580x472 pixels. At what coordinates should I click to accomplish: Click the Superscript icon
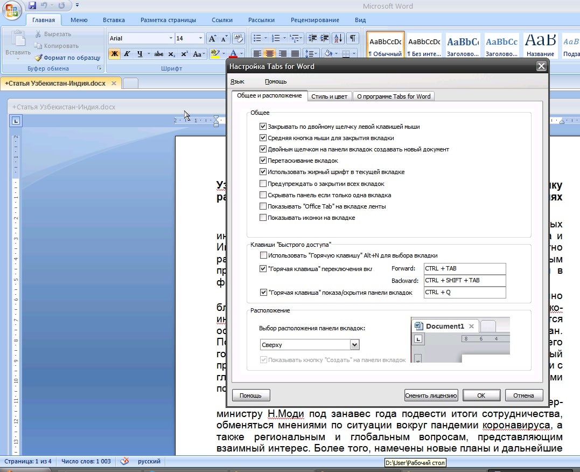coord(184,54)
